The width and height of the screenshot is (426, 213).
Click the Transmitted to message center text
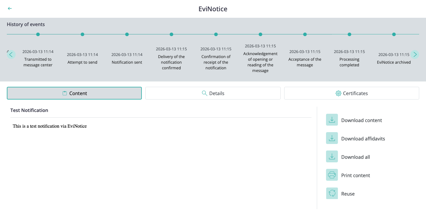point(38,62)
